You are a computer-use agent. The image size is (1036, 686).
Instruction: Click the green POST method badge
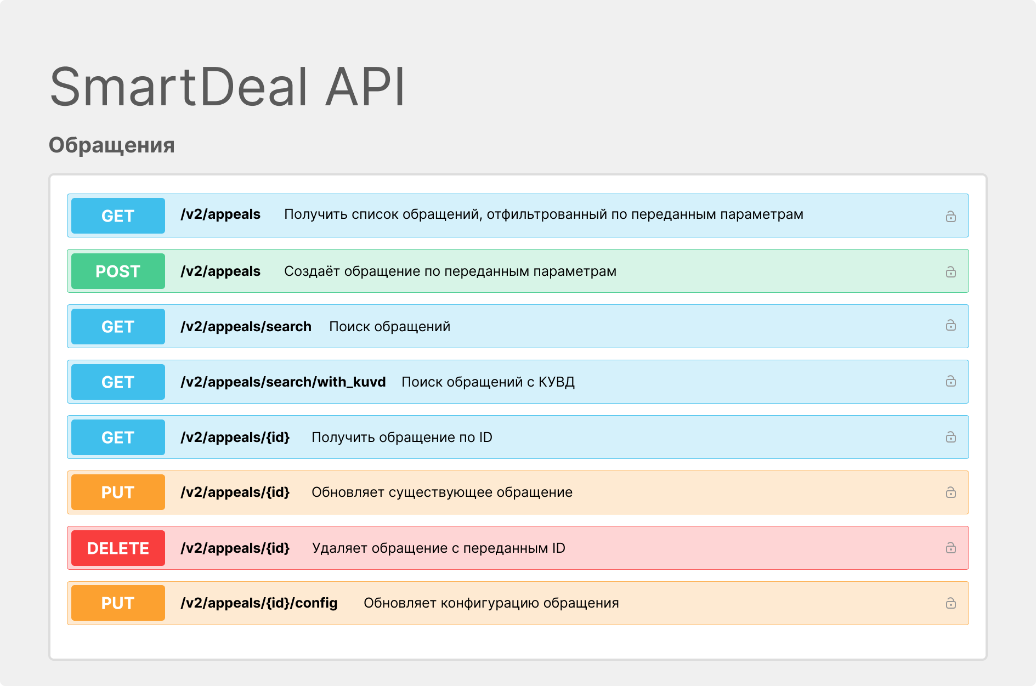(118, 271)
